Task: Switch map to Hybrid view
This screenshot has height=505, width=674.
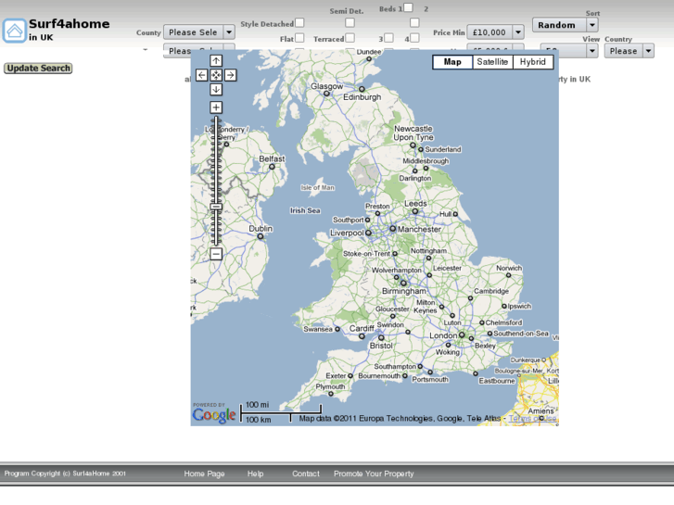Action: (532, 62)
